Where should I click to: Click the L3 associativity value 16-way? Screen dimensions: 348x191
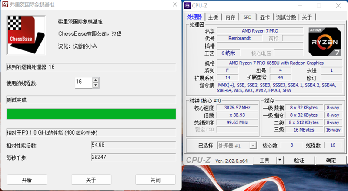pos(333,130)
